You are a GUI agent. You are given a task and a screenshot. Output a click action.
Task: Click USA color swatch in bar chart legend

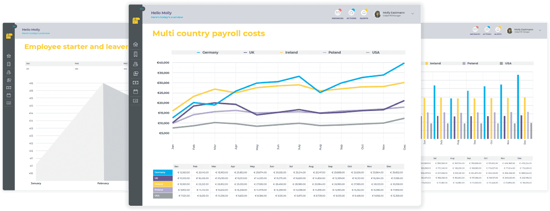click(x=500, y=63)
